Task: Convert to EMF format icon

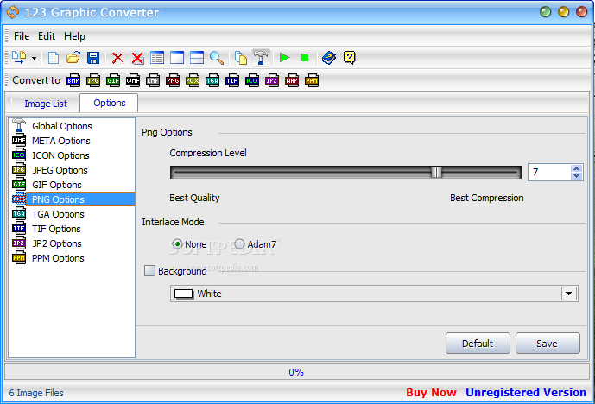Action: tap(153, 80)
